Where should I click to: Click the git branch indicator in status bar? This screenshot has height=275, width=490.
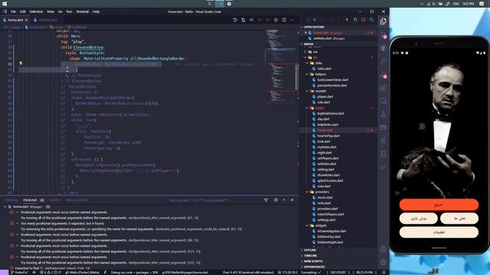20,272
